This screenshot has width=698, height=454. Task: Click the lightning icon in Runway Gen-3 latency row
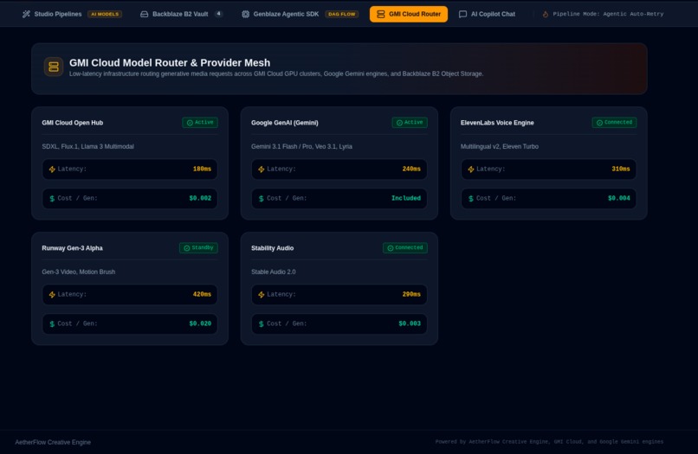[52, 295]
